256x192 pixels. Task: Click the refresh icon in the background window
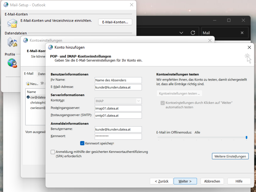point(193,33)
